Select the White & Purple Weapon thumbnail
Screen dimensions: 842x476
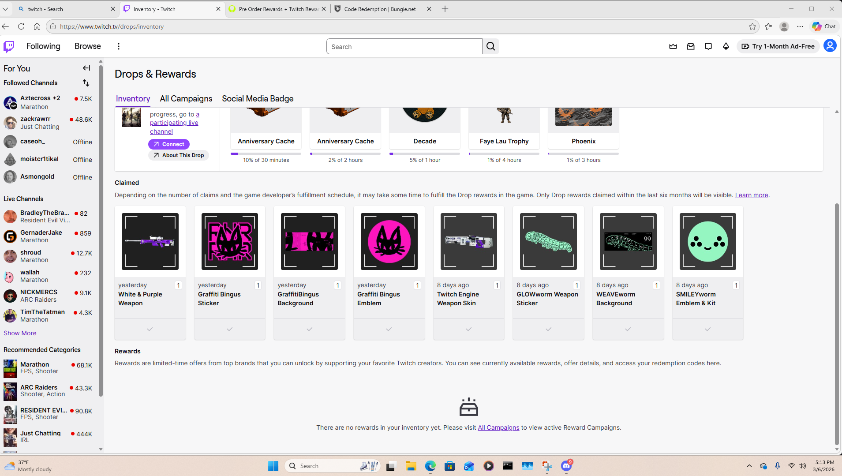150,241
